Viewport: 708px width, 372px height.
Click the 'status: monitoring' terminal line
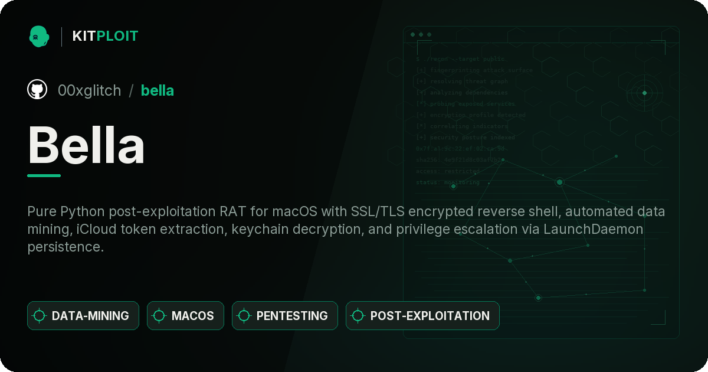448,182
